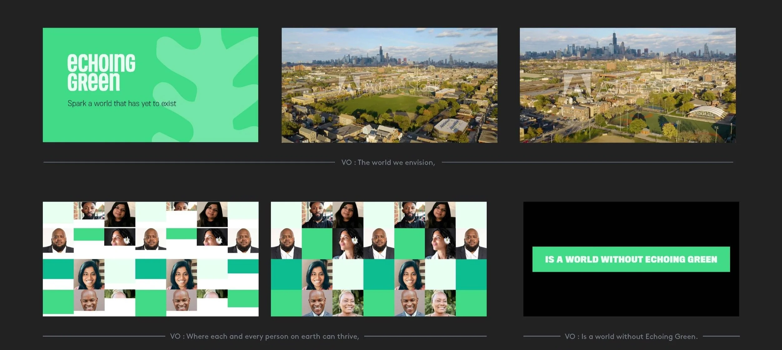Click the Echoing Green logo wordmark
This screenshot has width=782, height=350.
[101, 73]
